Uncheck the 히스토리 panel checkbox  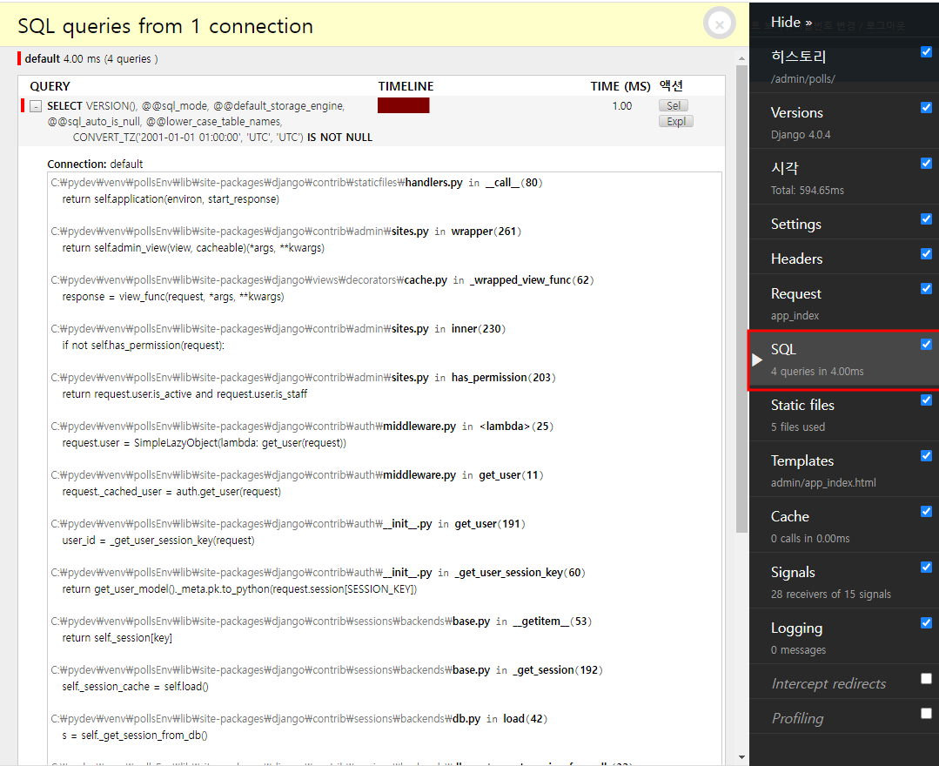(x=926, y=52)
